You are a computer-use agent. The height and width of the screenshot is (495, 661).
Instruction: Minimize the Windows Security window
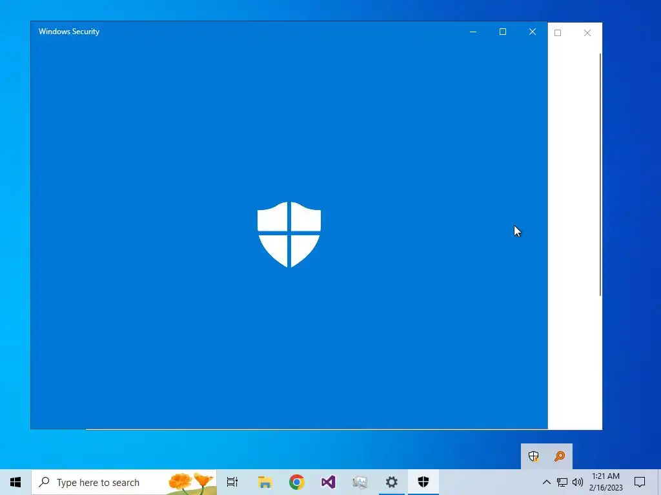[x=473, y=32]
